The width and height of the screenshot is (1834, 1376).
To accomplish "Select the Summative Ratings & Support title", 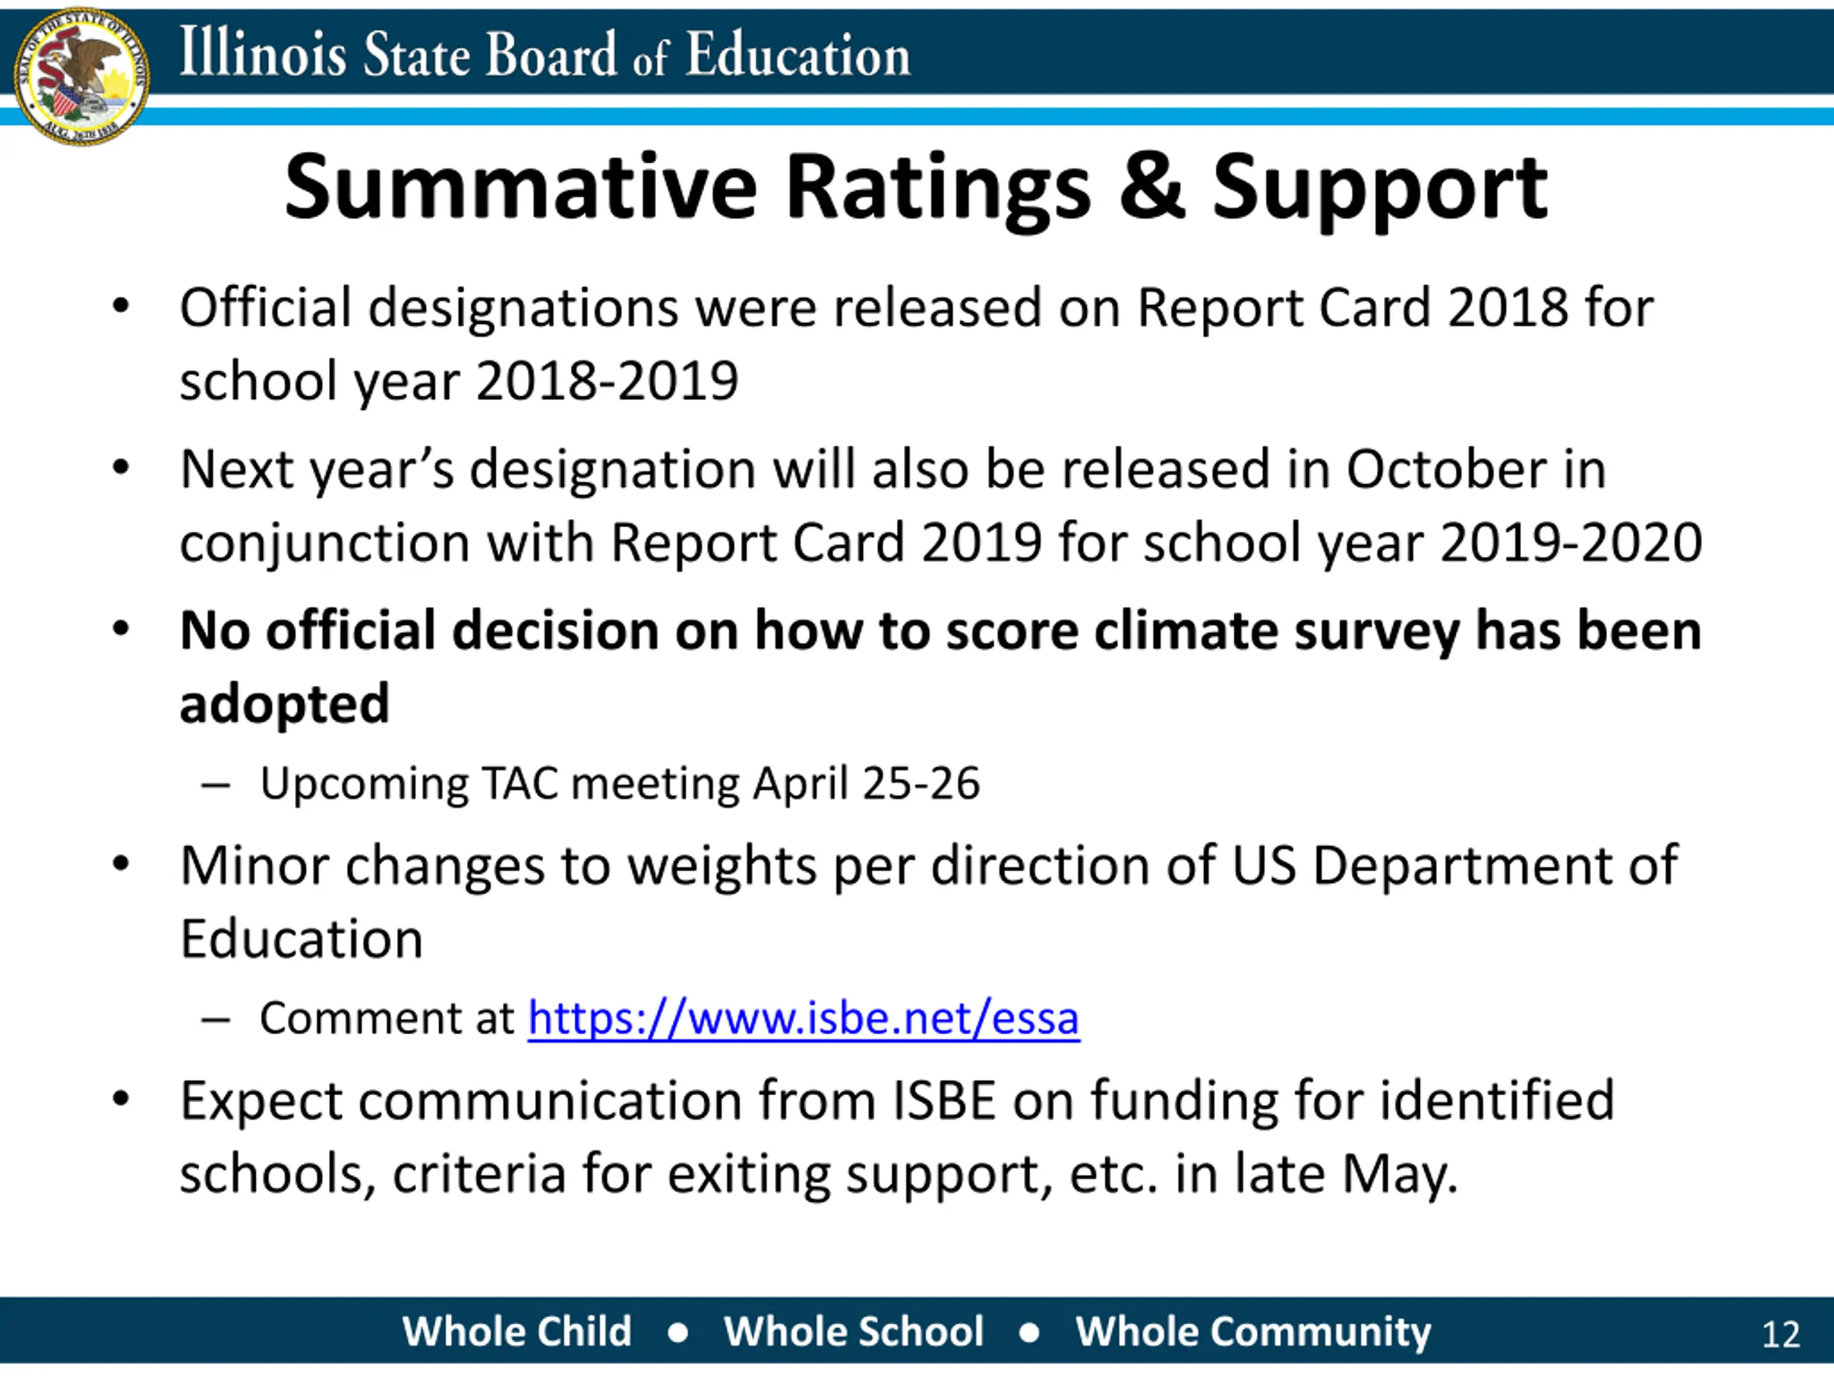I will 916,188.
